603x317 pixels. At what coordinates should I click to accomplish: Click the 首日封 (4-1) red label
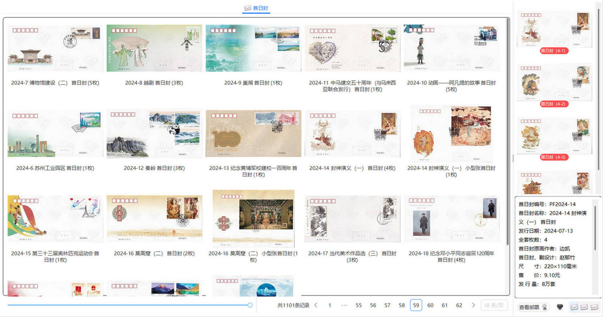tap(554, 51)
